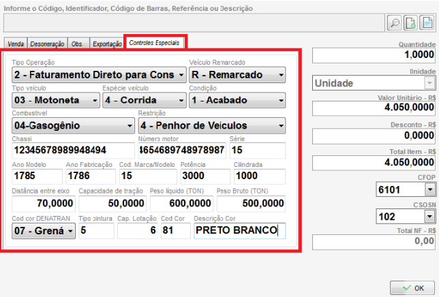Click the text document icon at top right

427,22
